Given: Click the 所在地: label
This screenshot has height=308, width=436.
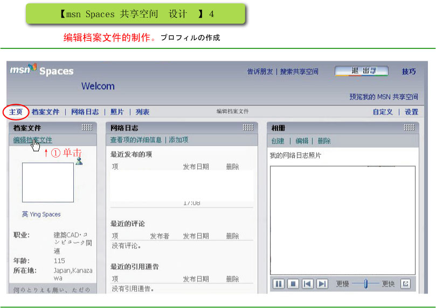Looking at the screenshot, I should coord(25,270).
